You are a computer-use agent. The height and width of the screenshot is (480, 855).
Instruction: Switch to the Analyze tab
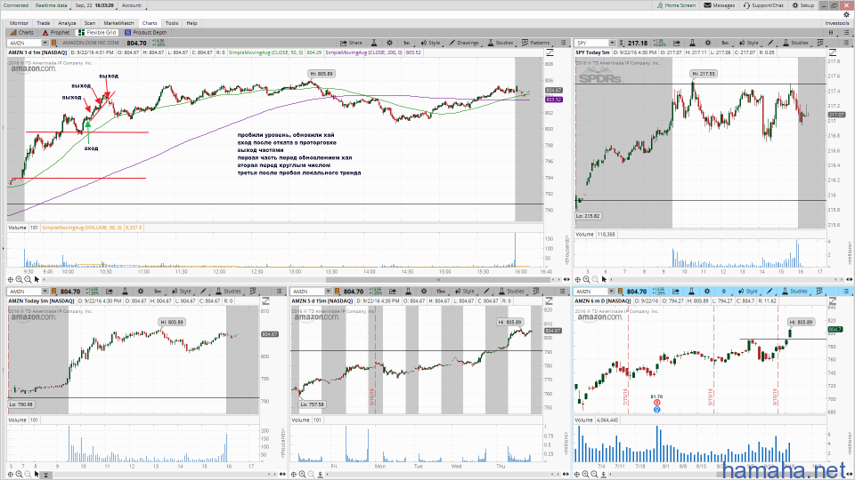[x=67, y=23]
